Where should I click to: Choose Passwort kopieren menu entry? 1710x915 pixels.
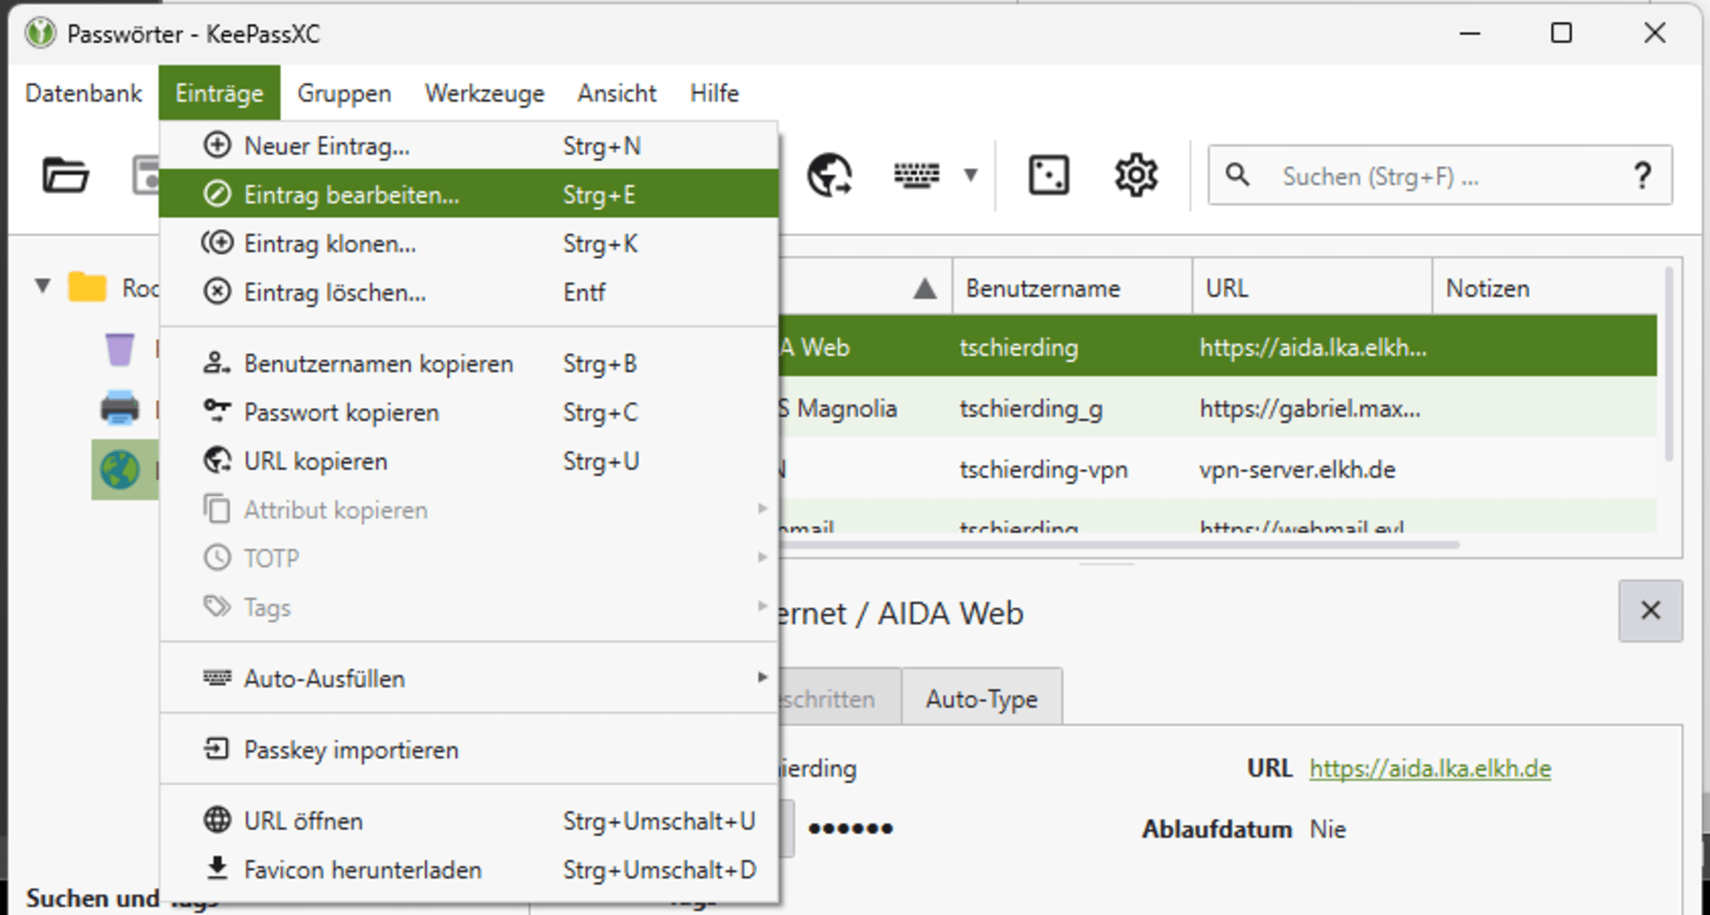(468, 412)
